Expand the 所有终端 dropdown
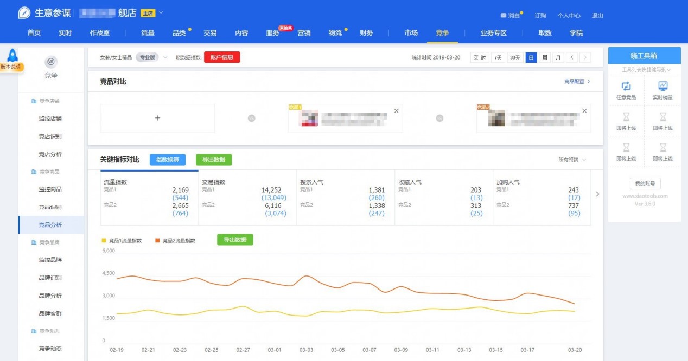The height and width of the screenshot is (361, 688). 572,160
